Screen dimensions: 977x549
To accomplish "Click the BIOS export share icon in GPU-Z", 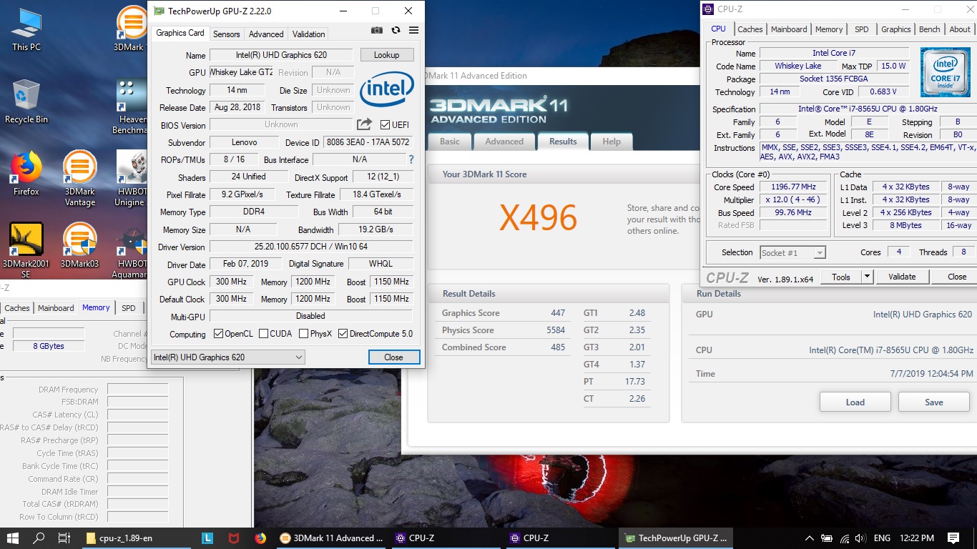I will tap(364, 124).
